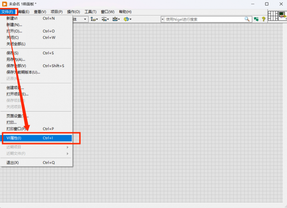Select VI属性(I) menu entry

[36, 138]
